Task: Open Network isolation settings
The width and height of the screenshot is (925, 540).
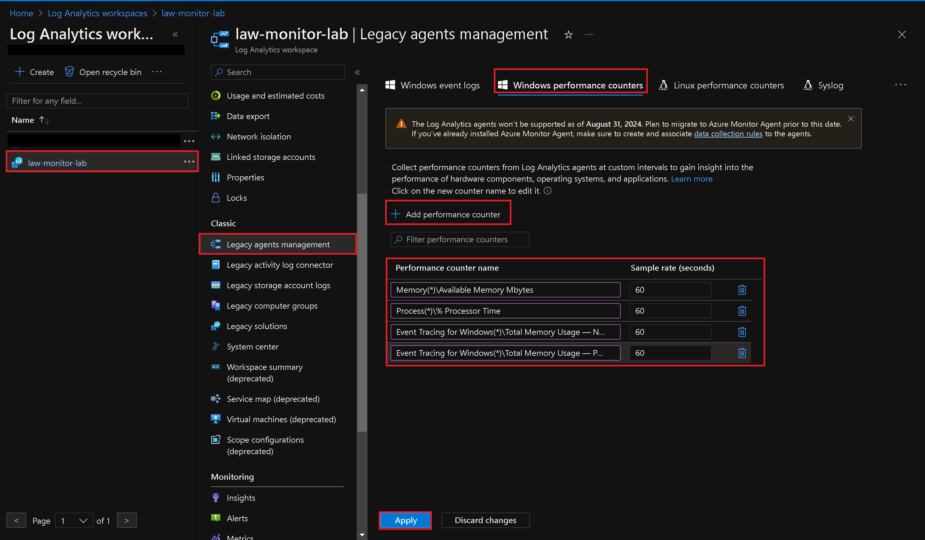Action: tap(258, 136)
